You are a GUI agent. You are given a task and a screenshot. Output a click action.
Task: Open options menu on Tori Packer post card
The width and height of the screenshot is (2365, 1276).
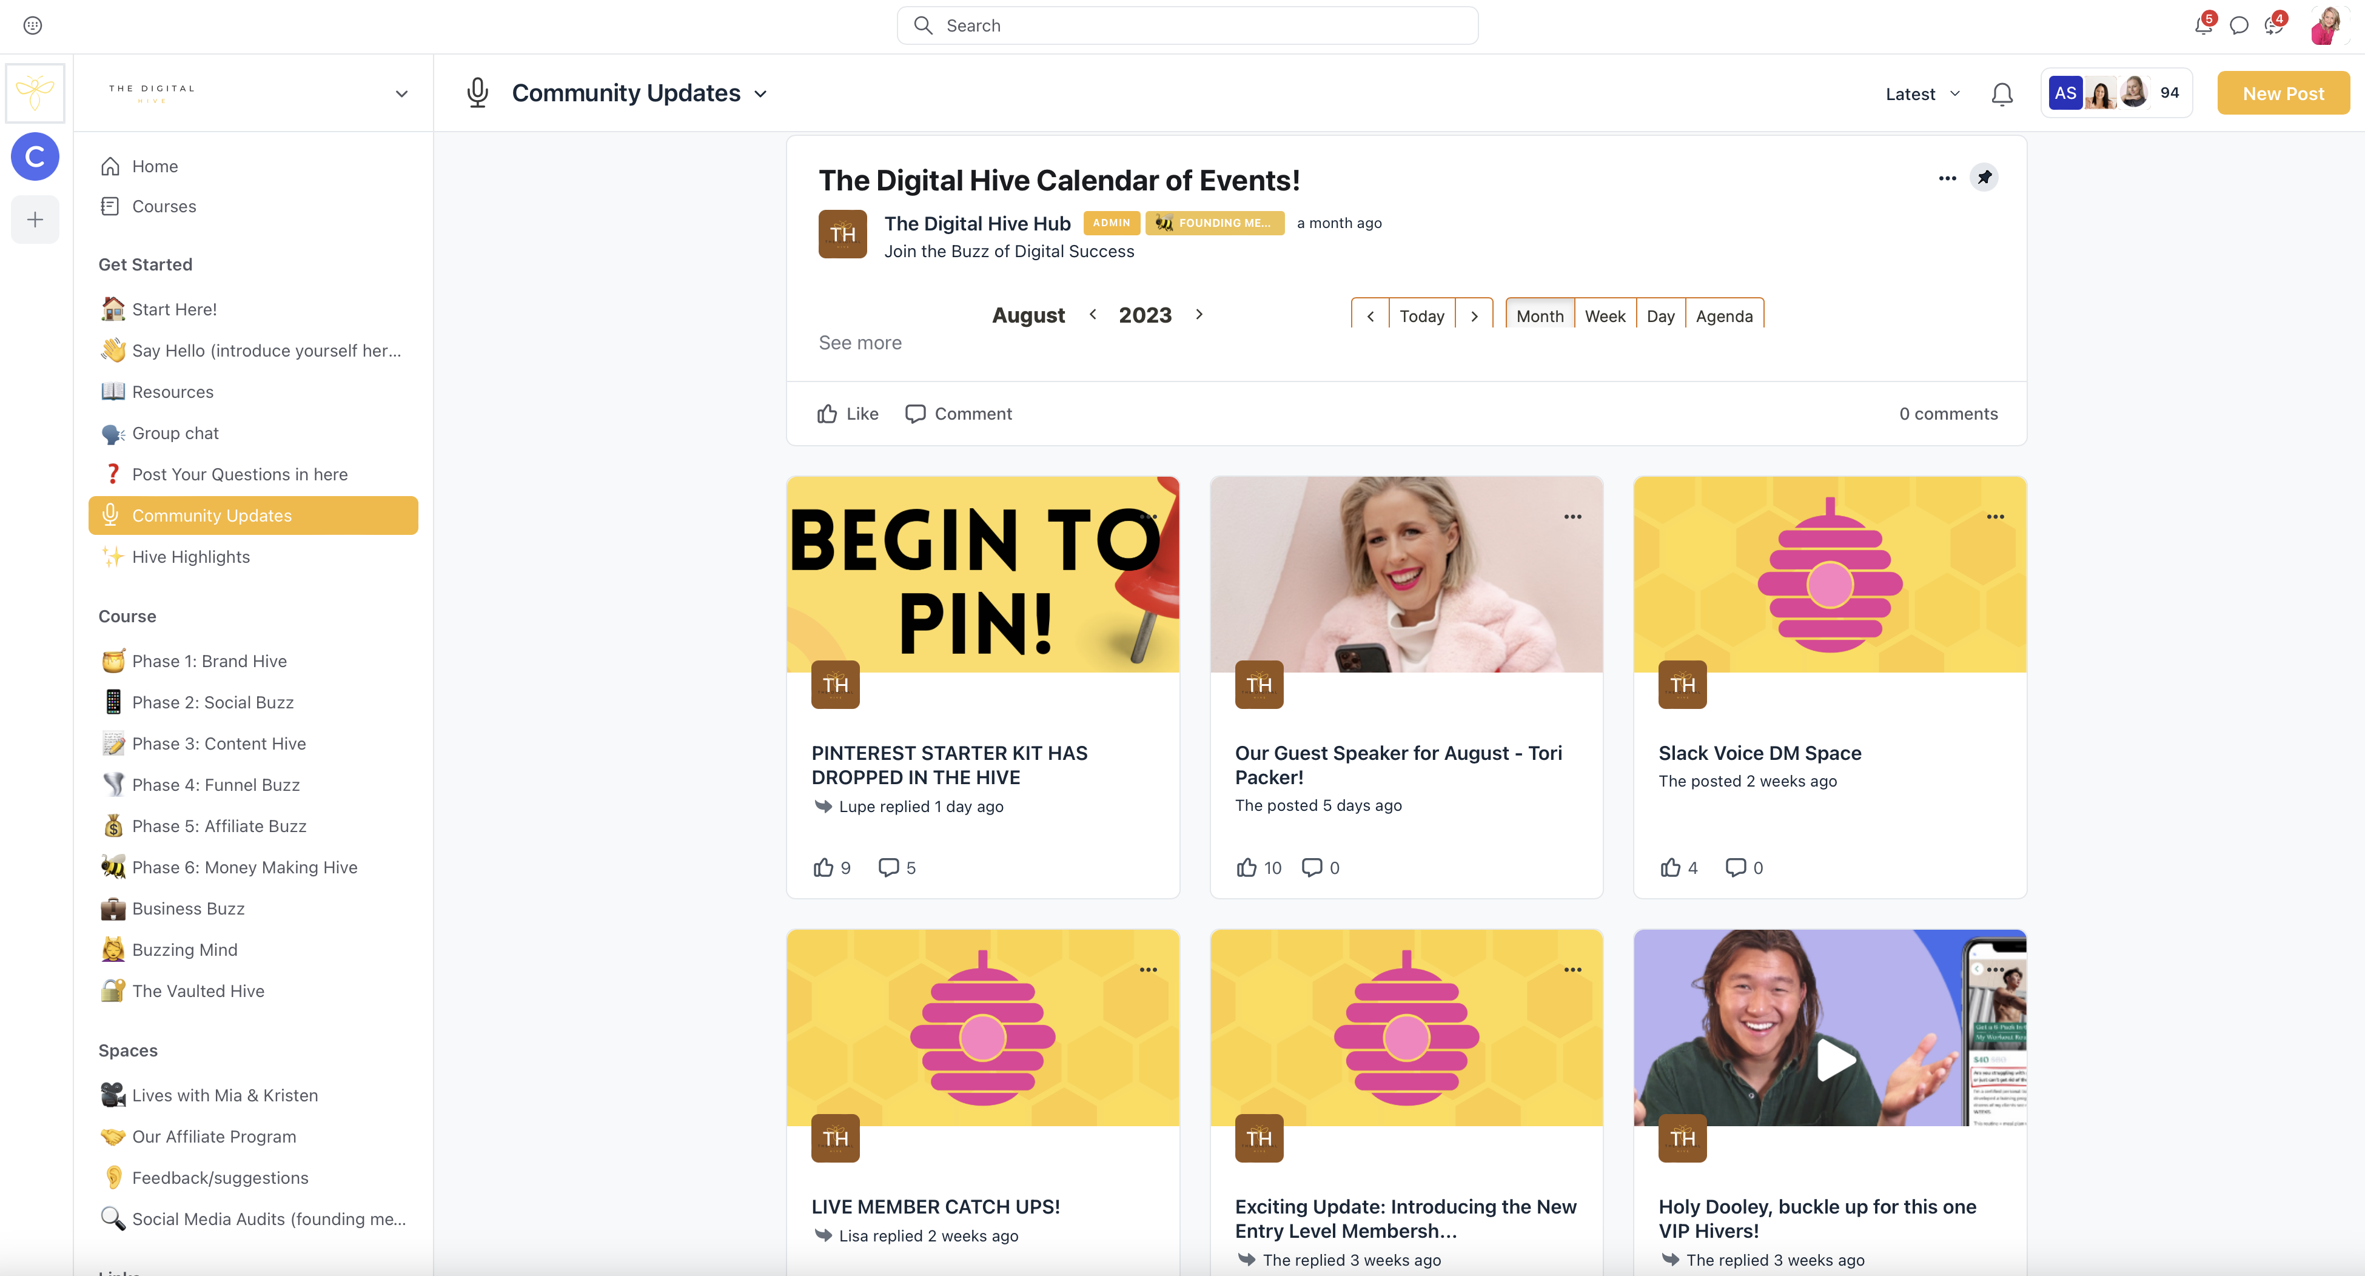point(1572,517)
